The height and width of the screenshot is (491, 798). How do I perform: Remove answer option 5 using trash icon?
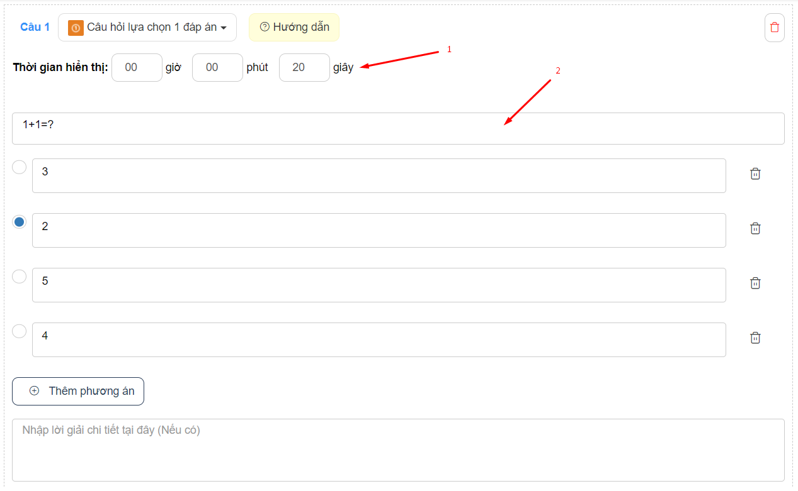[755, 284]
